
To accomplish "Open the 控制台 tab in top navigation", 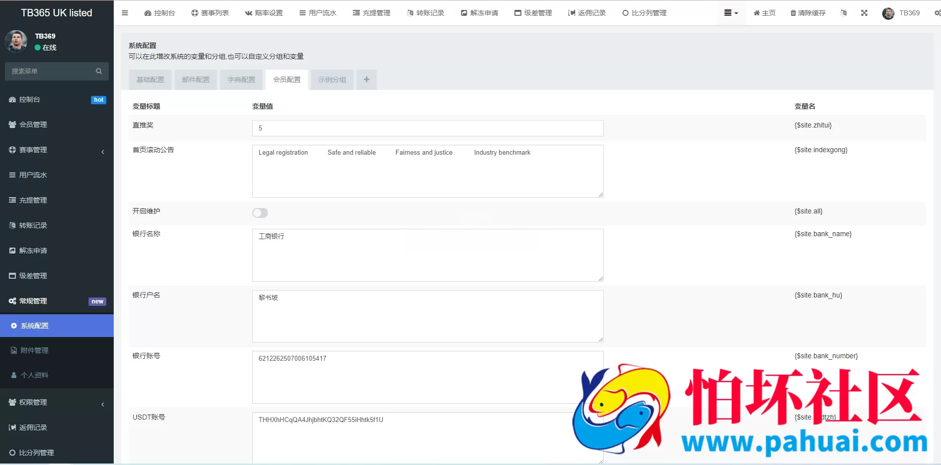I will (160, 13).
